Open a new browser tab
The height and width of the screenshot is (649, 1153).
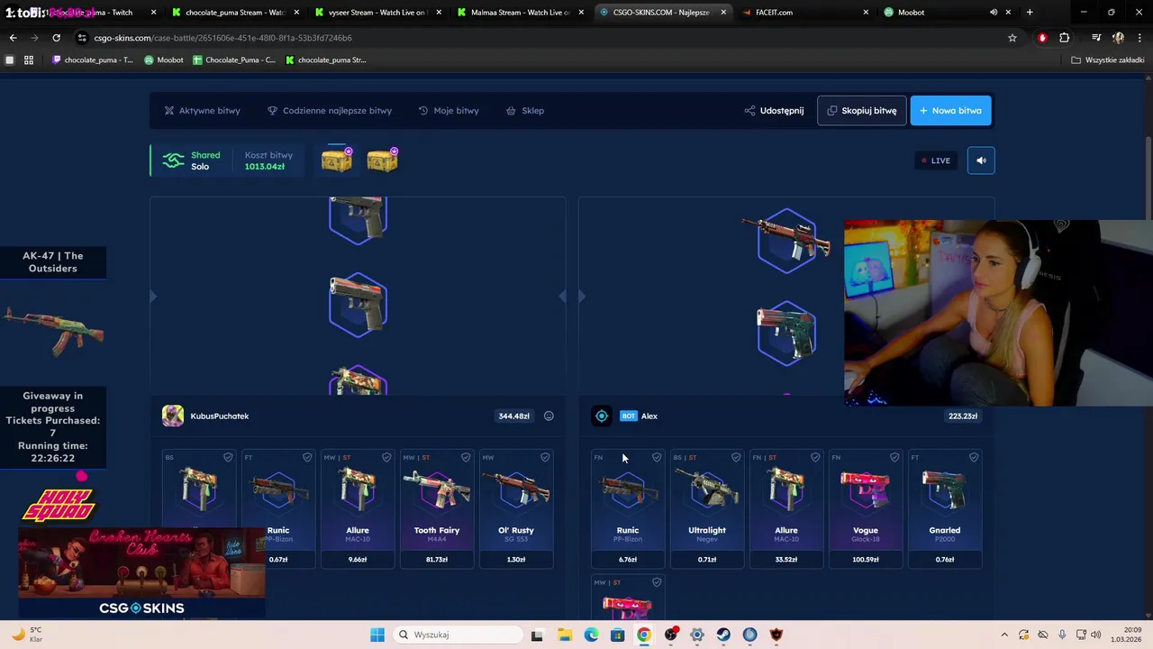1030,13
